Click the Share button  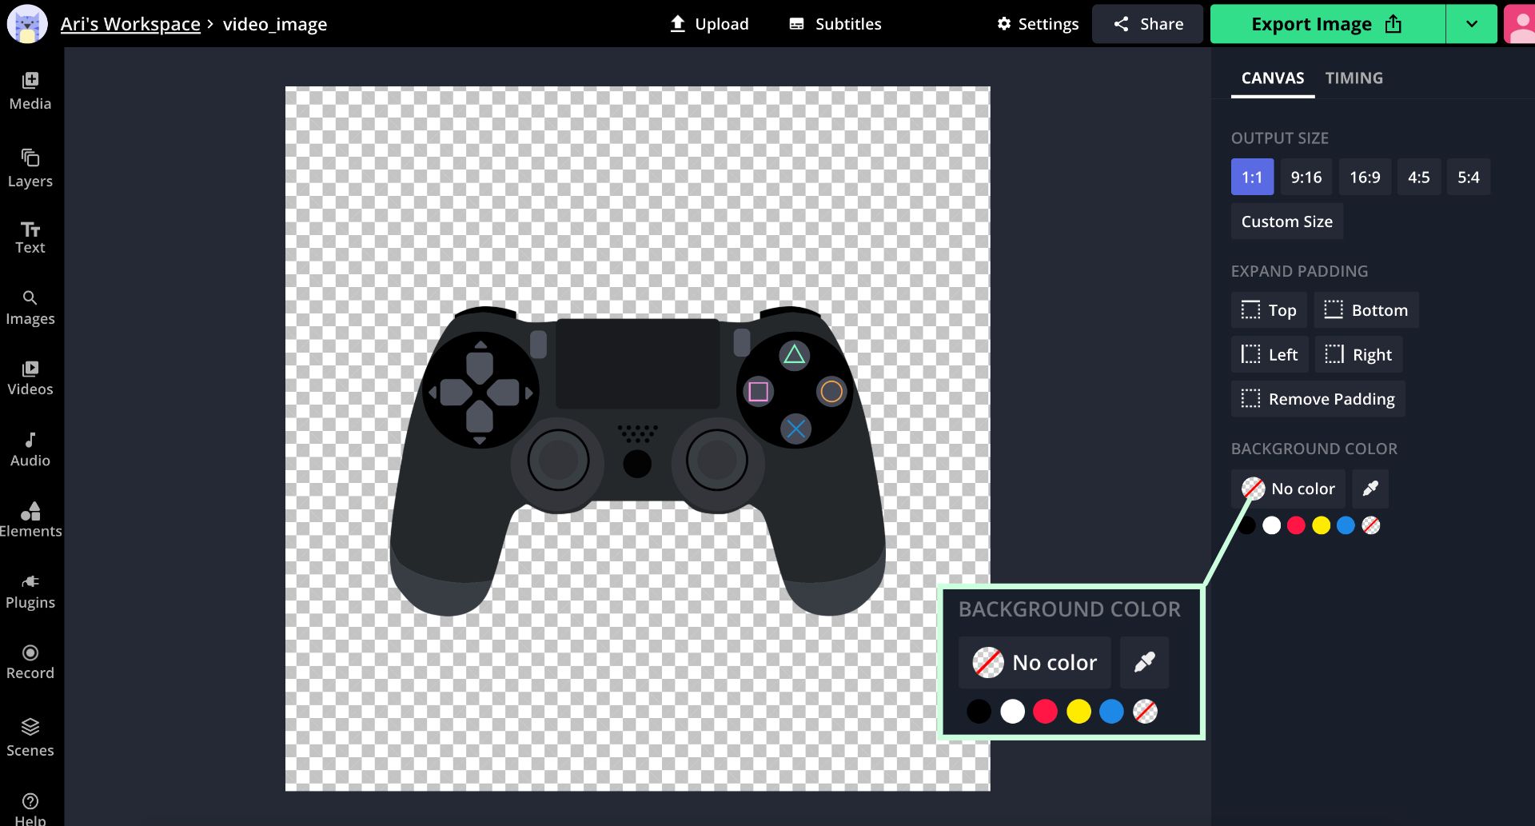pyautogui.click(x=1147, y=24)
